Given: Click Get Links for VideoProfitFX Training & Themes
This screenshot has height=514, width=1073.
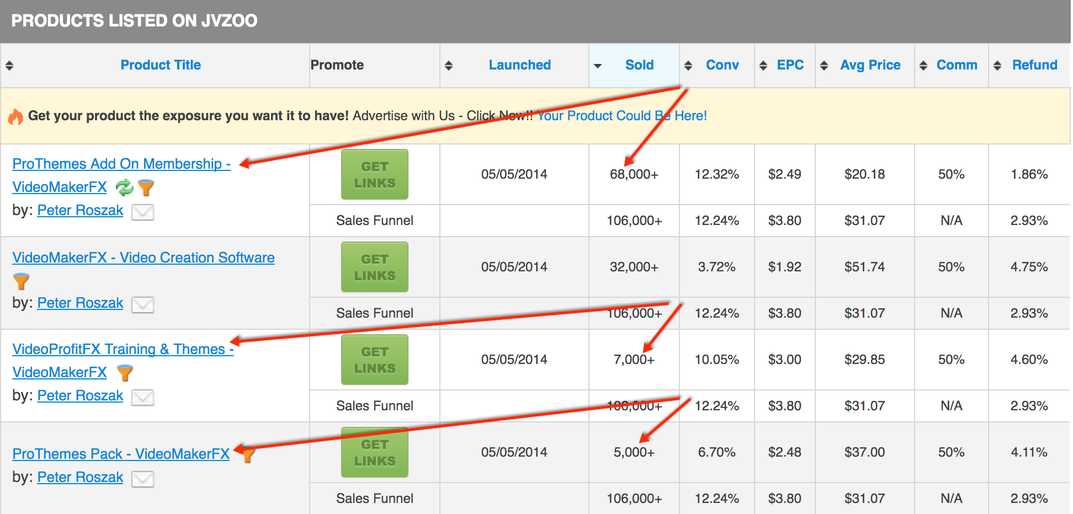Looking at the screenshot, I should point(375,360).
